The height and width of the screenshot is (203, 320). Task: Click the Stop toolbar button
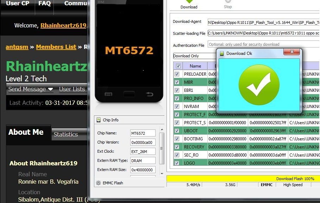pyautogui.click(x=228, y=5)
